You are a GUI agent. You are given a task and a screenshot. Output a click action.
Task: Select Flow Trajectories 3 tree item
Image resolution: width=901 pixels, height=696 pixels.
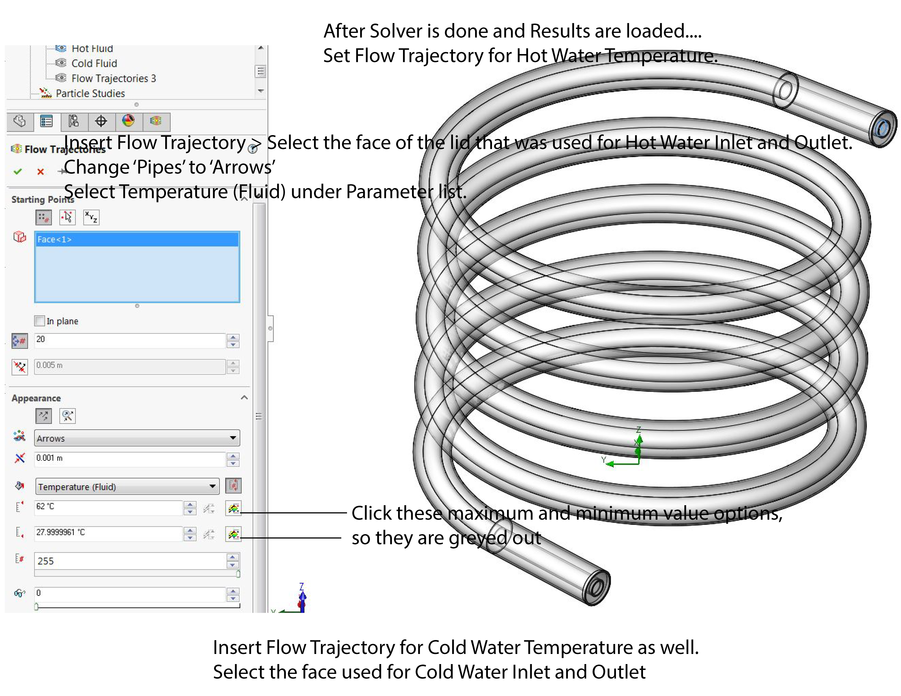(114, 78)
